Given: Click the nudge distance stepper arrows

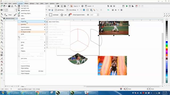Looking at the screenshot, I should click(98, 15).
